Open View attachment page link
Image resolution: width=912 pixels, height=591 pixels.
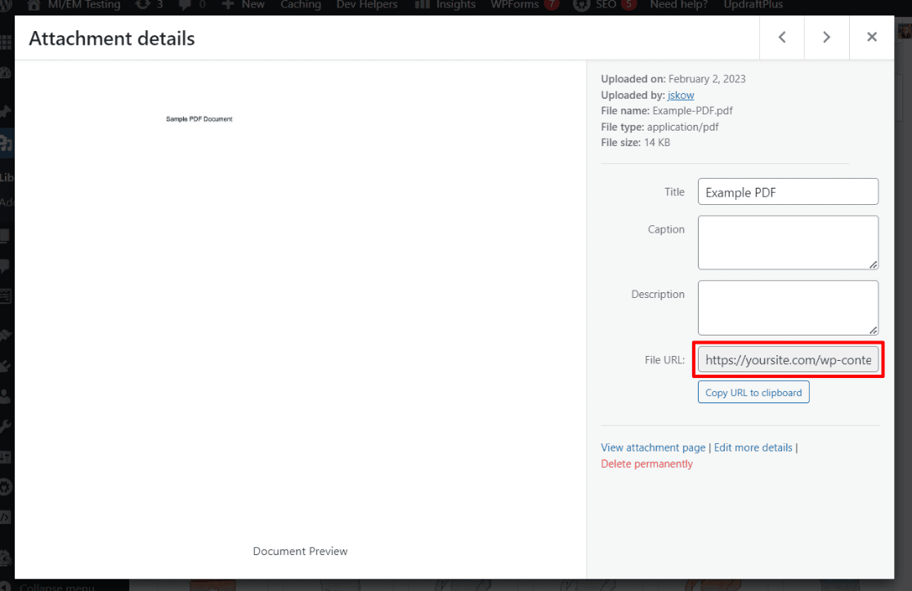653,447
